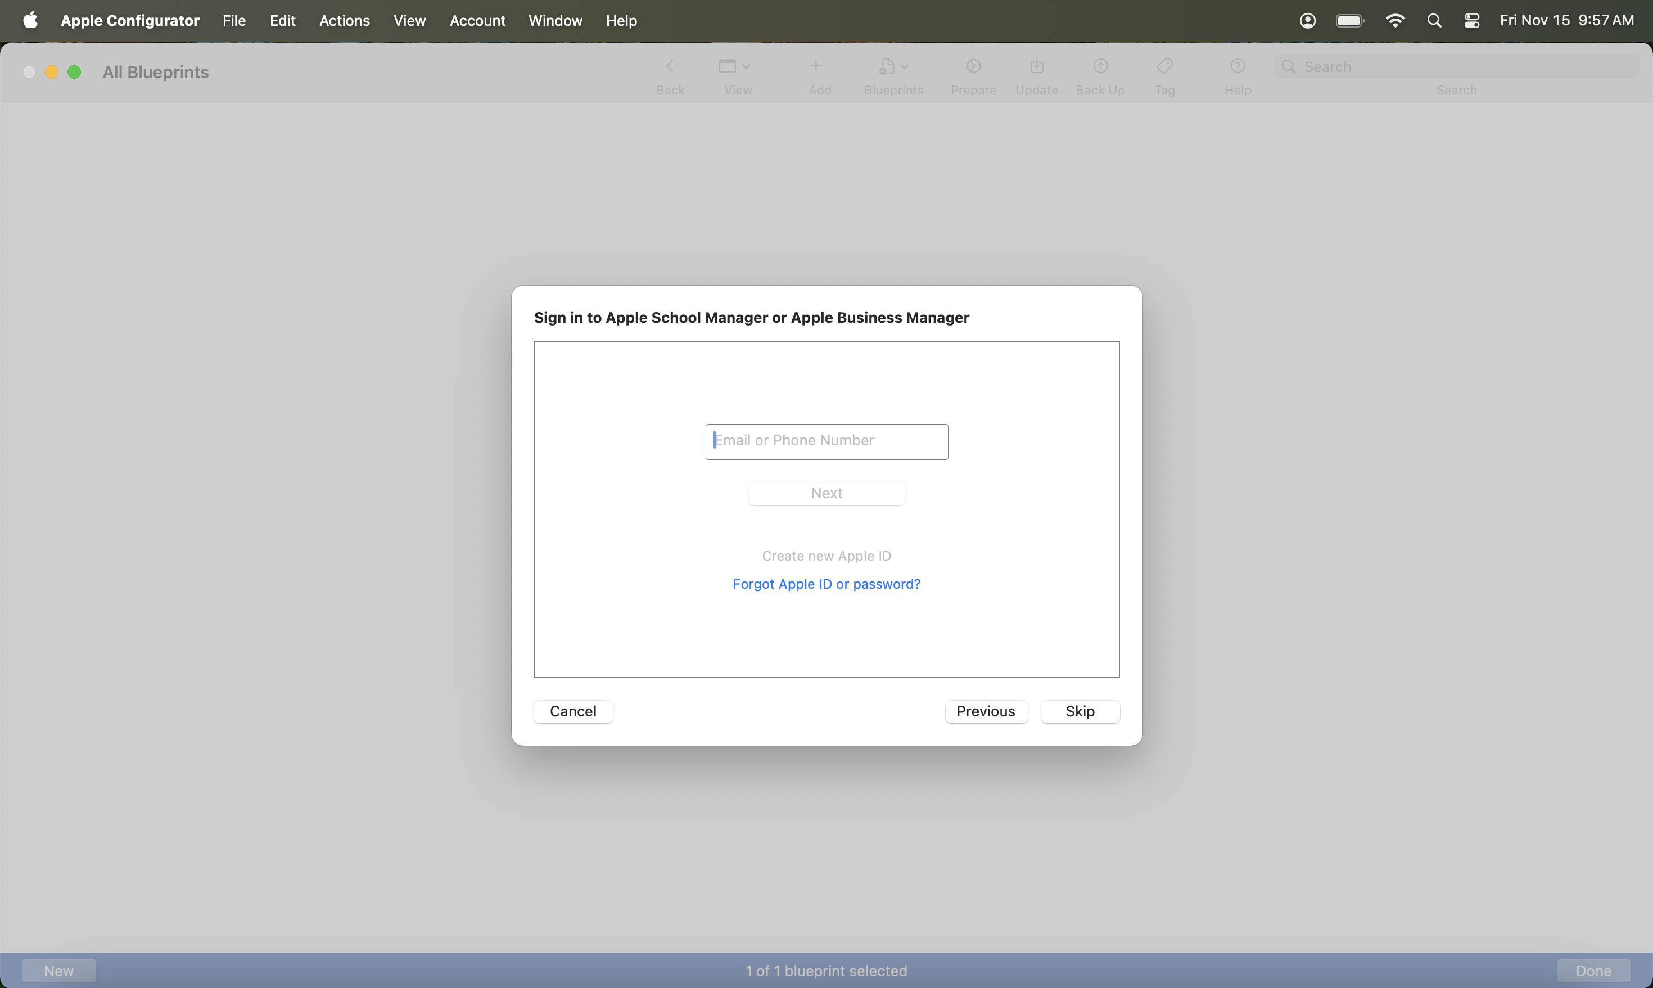Click the Email or Phone Number field

[x=826, y=441]
